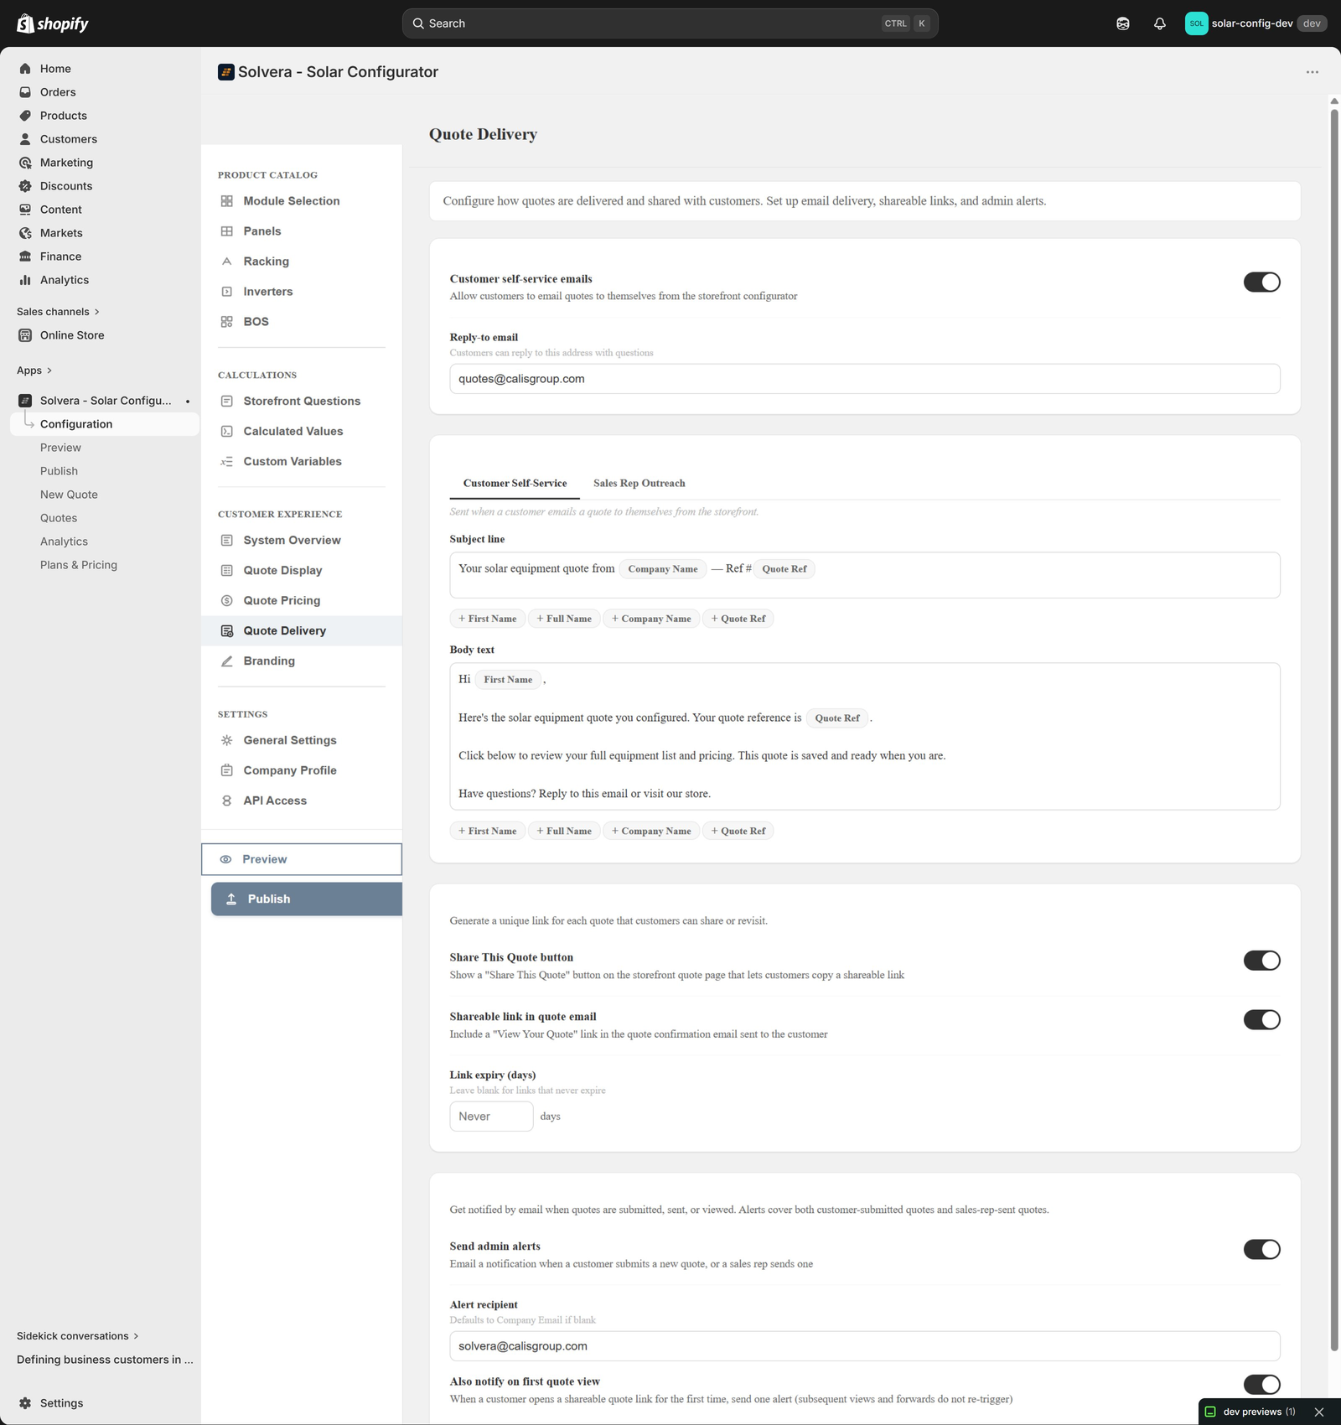Open General Settings page
1341x1425 pixels.
tap(302, 740)
